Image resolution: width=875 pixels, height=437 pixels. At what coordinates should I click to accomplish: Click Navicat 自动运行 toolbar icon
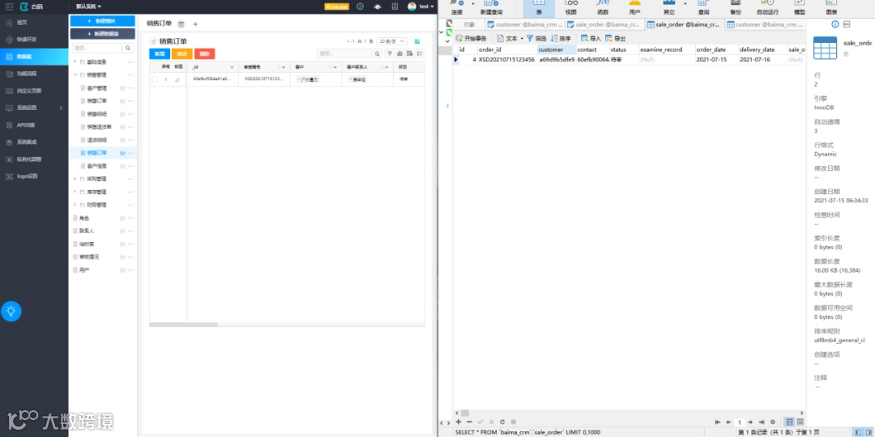(x=769, y=8)
